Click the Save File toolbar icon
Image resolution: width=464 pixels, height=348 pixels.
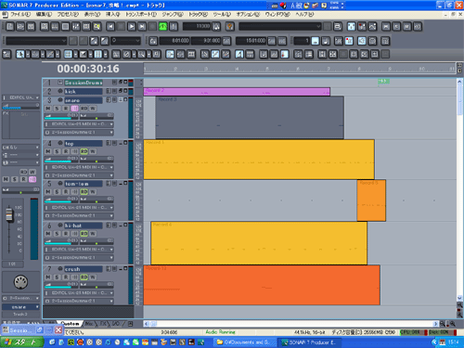pos(31,27)
